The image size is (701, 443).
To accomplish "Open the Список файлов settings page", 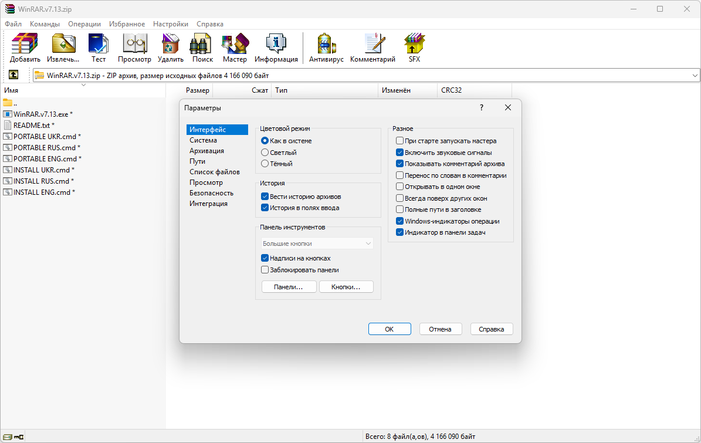I will tap(217, 172).
